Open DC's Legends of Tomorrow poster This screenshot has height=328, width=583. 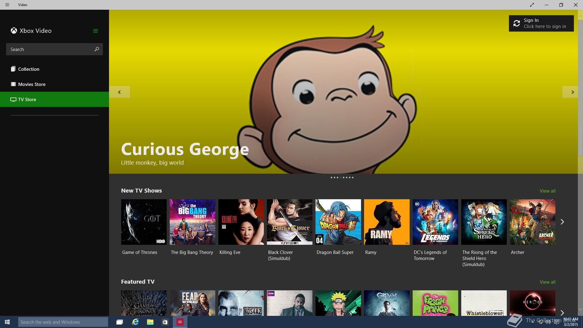pos(435,222)
